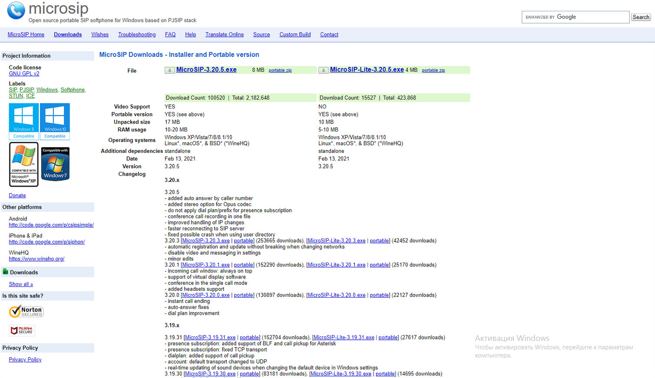
Task: Download MicroSIP-3.20.1.exe
Action: (206, 265)
